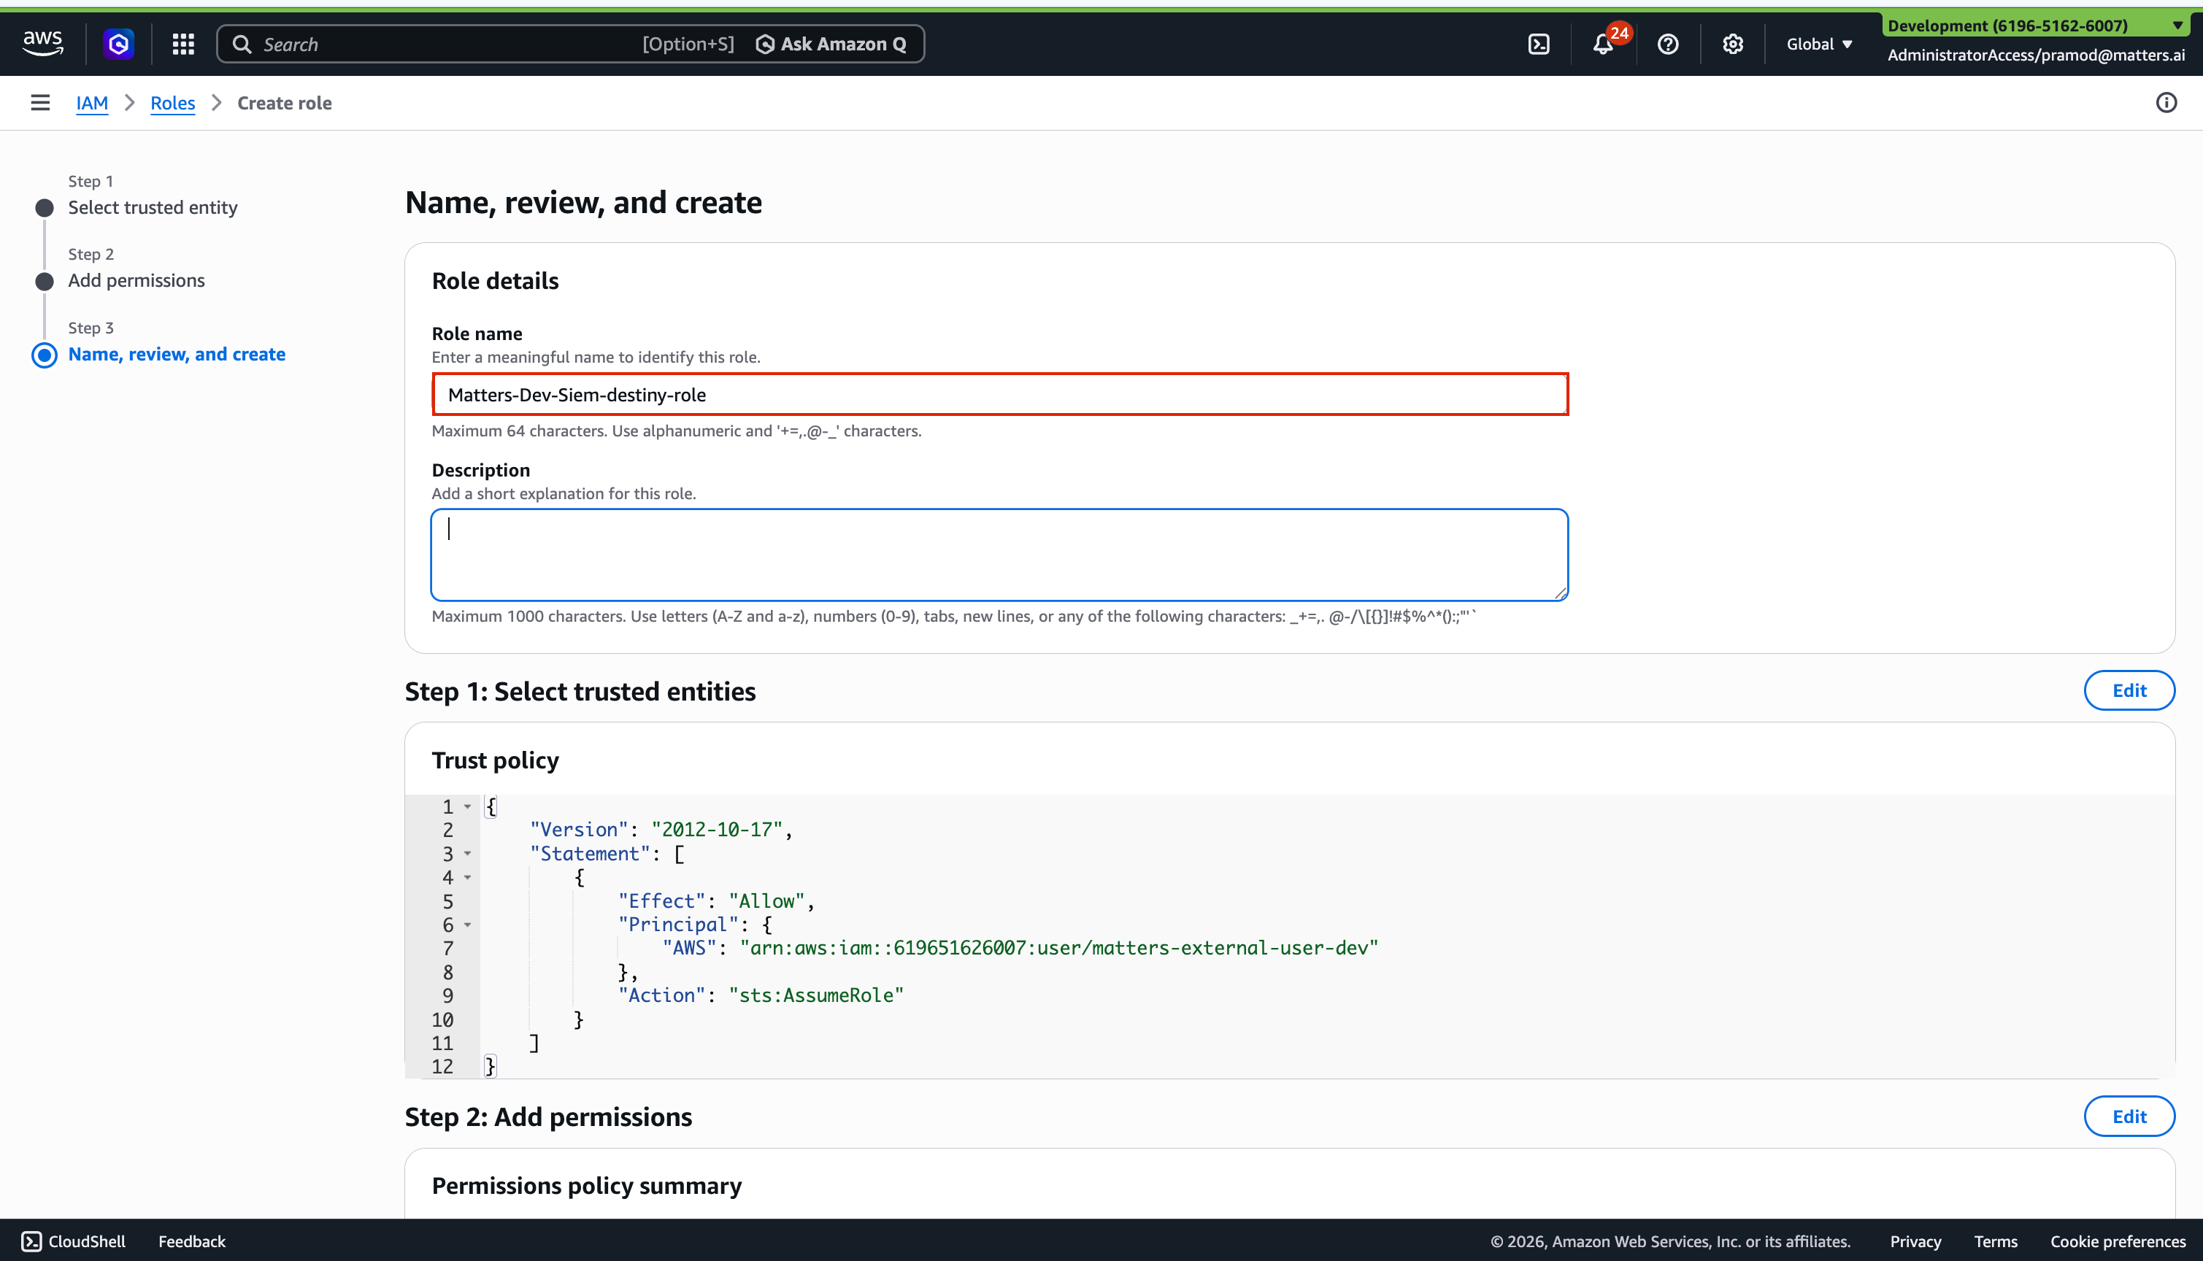Open the notifications bell icon

pyautogui.click(x=1603, y=45)
